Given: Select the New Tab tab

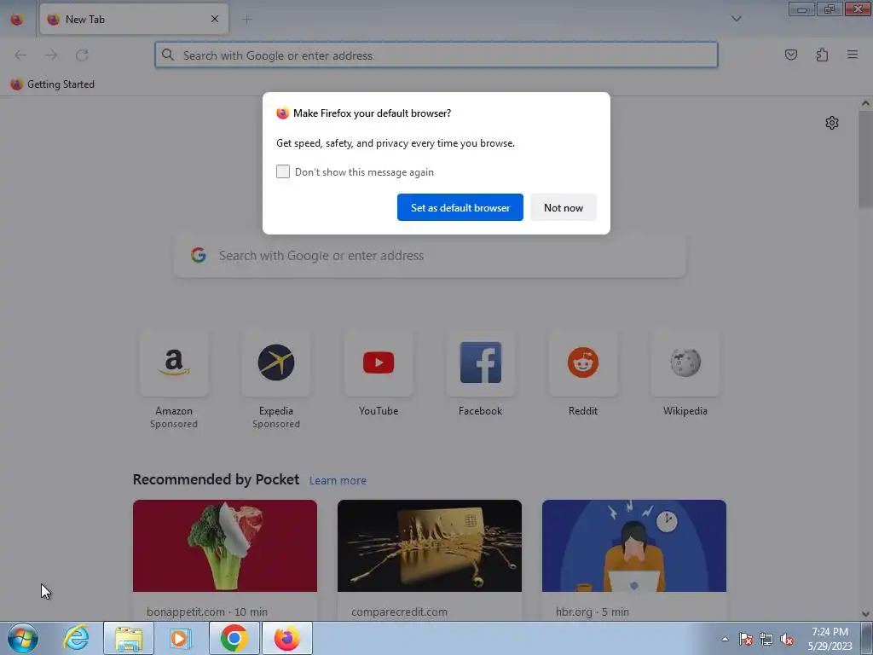Looking at the screenshot, I should click(134, 19).
